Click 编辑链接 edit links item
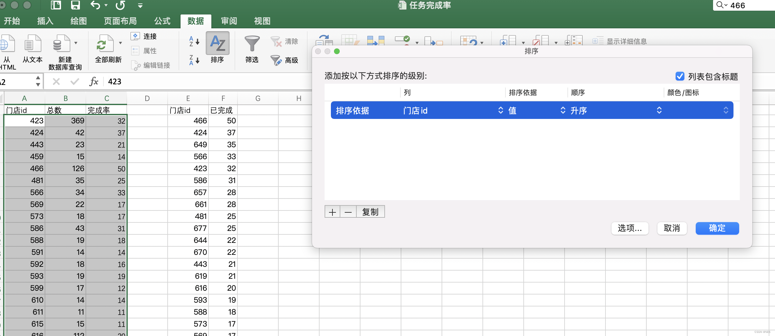 (151, 65)
